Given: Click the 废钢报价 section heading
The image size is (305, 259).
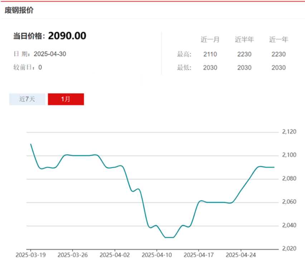Looking at the screenshot, I should pyautogui.click(x=19, y=10).
